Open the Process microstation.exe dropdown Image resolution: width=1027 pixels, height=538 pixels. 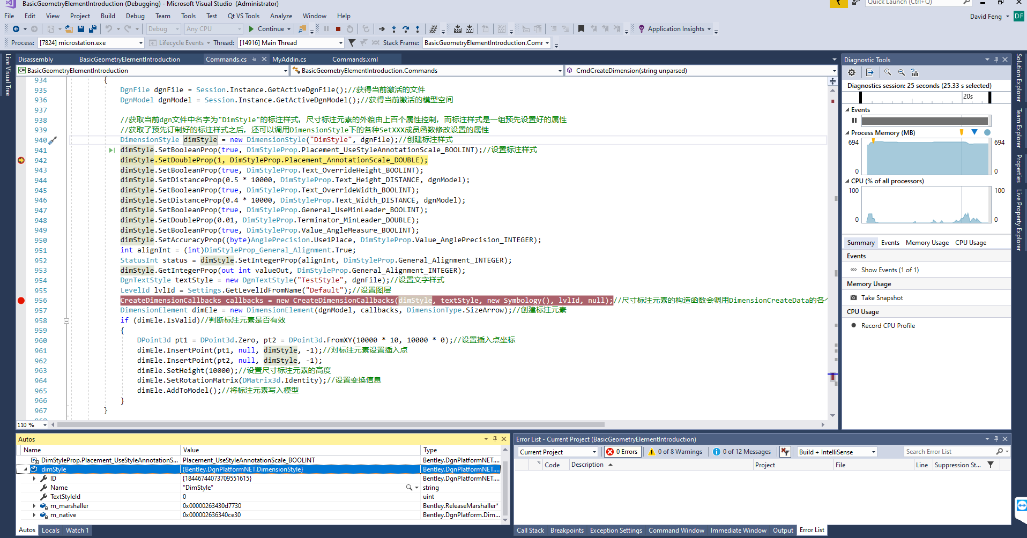coord(141,43)
